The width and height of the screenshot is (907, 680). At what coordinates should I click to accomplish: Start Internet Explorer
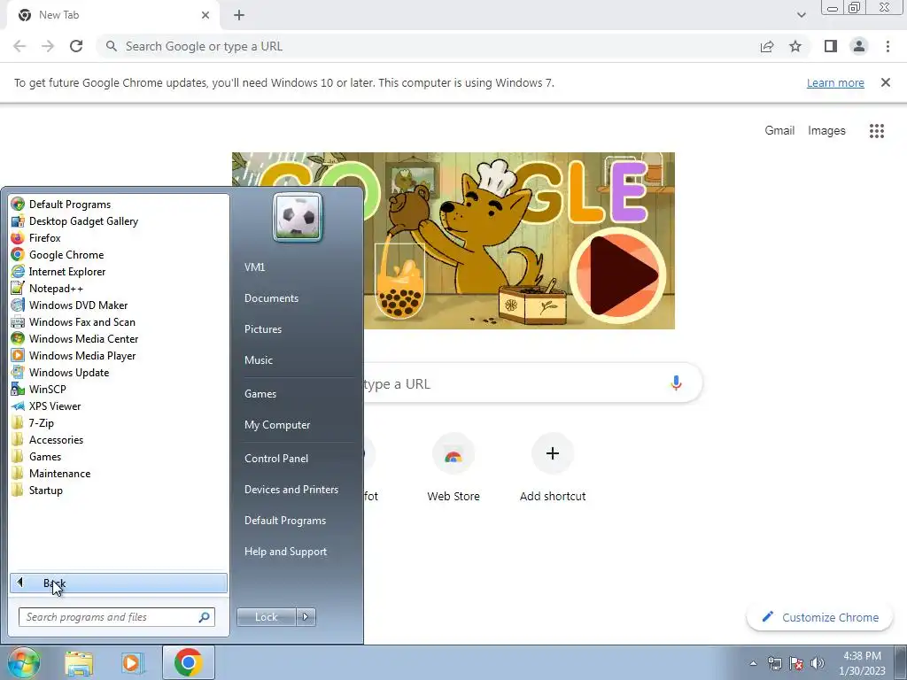(58, 271)
